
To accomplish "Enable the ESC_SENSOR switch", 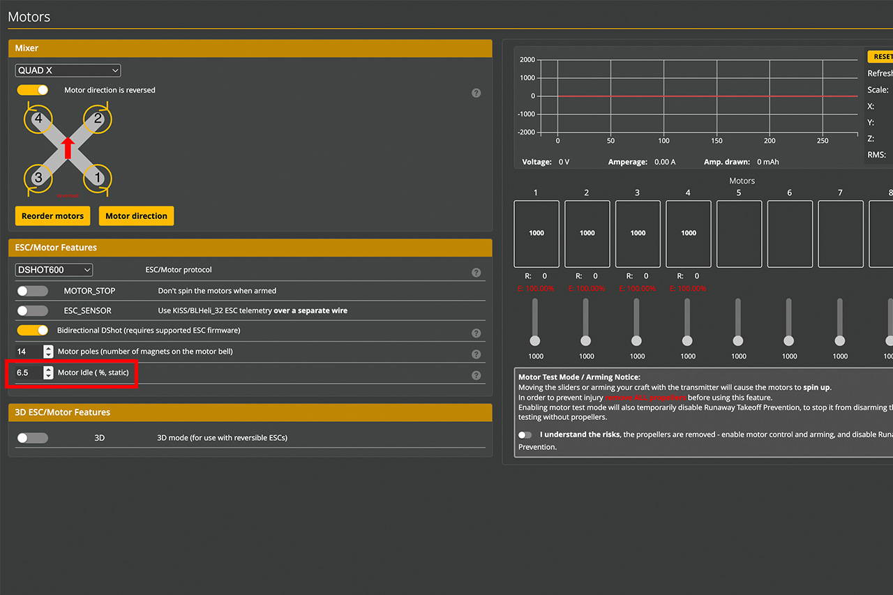I will pos(33,310).
